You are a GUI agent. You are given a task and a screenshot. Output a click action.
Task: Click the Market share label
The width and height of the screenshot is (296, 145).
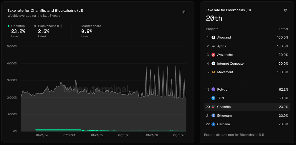click(x=91, y=26)
